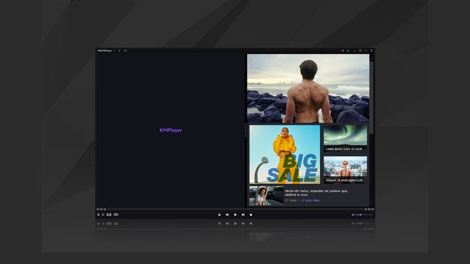Click the total duration time at right

(369, 209)
